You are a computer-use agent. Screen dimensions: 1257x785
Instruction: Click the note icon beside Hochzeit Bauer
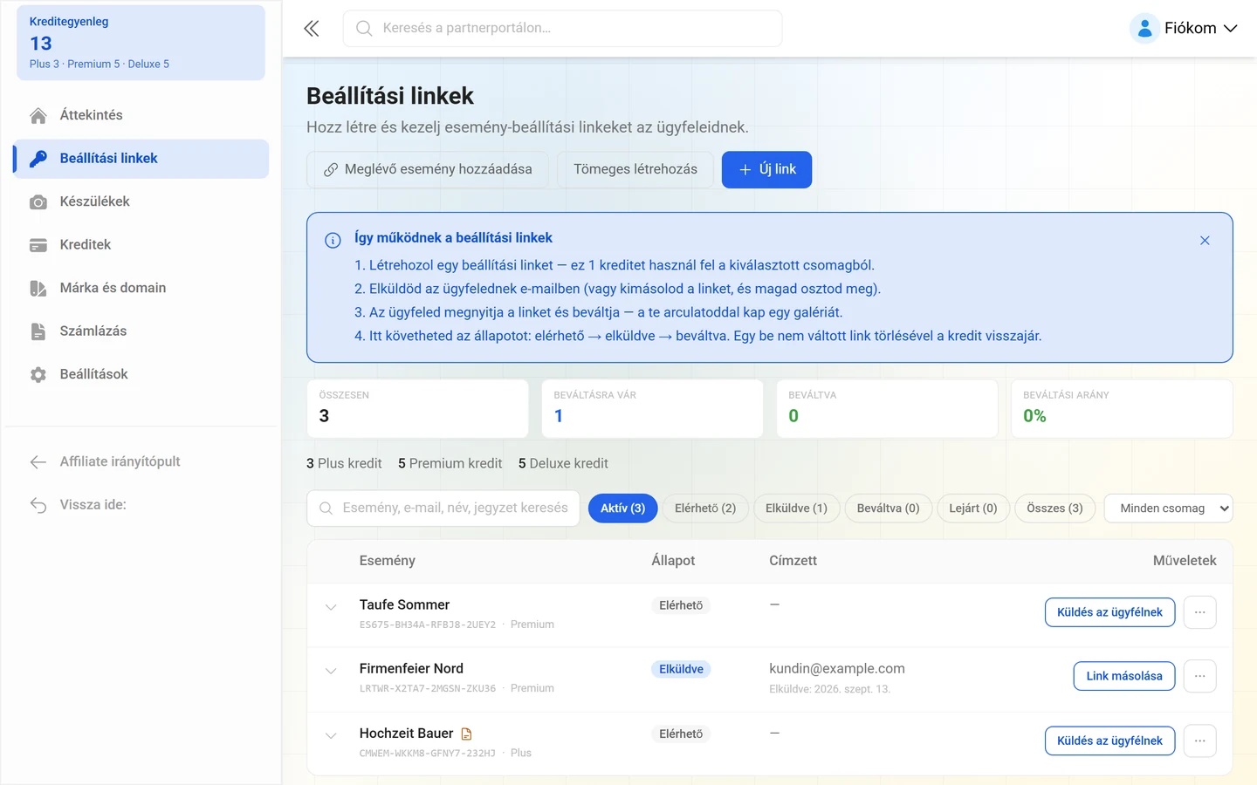(x=466, y=734)
